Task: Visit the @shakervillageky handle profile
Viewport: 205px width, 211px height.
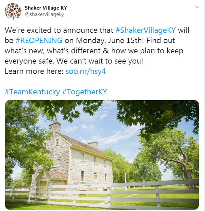Action: click(x=44, y=14)
